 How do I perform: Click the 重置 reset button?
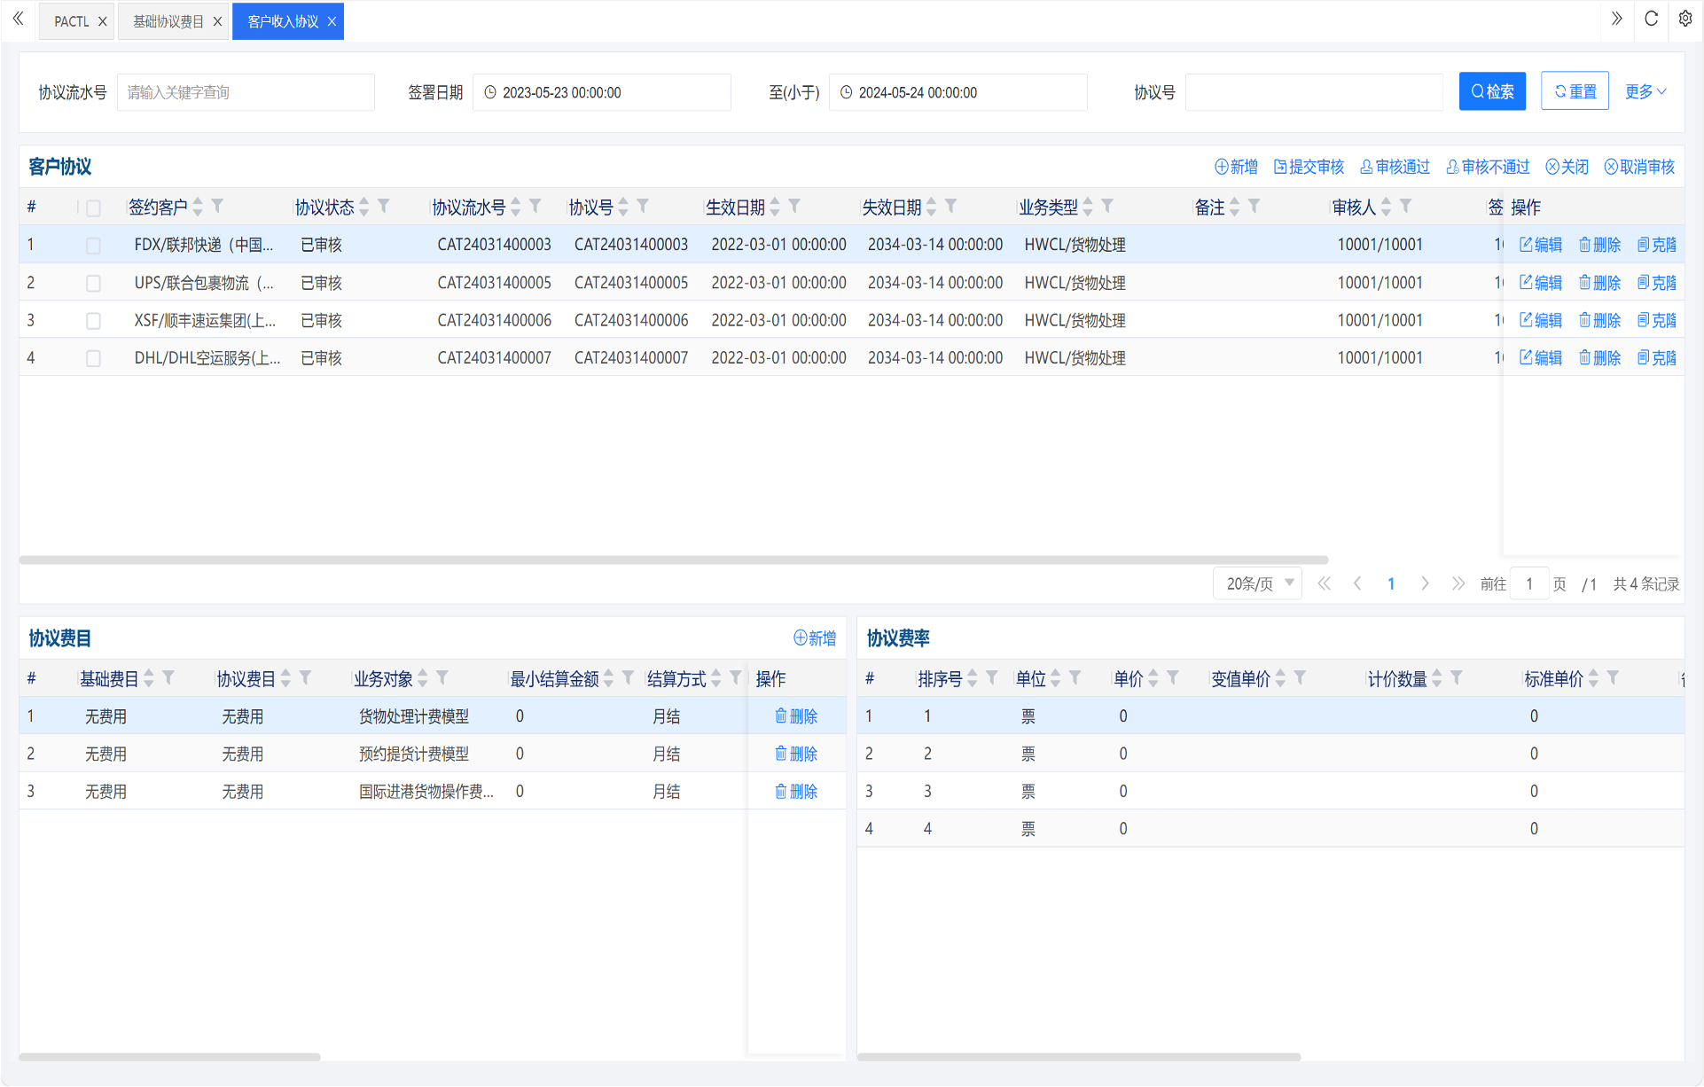pos(1575,91)
